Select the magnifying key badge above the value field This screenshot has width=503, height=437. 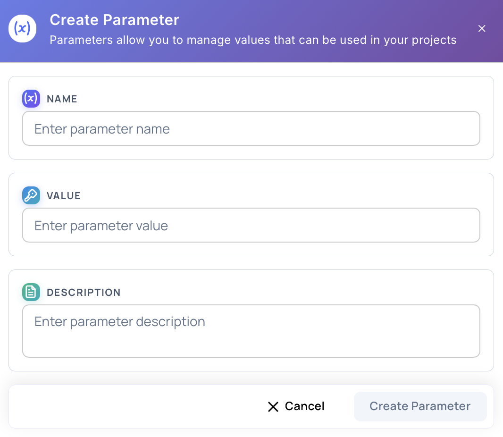(31, 195)
